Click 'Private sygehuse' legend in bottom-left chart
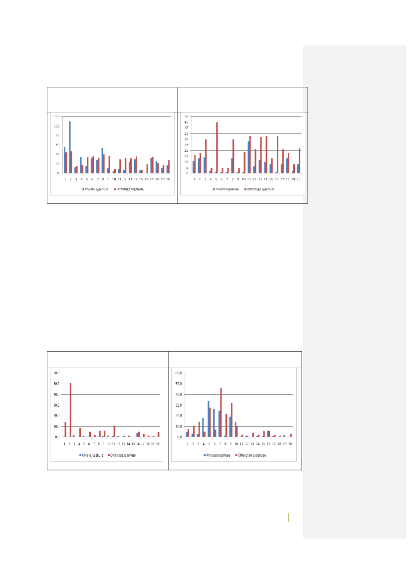The height and width of the screenshot is (584, 412). point(91,455)
